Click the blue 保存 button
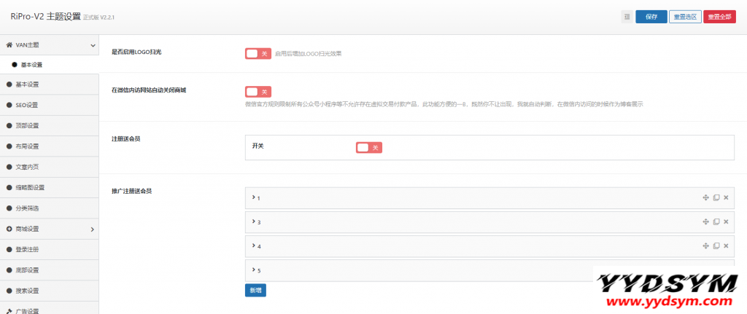This screenshot has width=747, height=314. point(651,17)
